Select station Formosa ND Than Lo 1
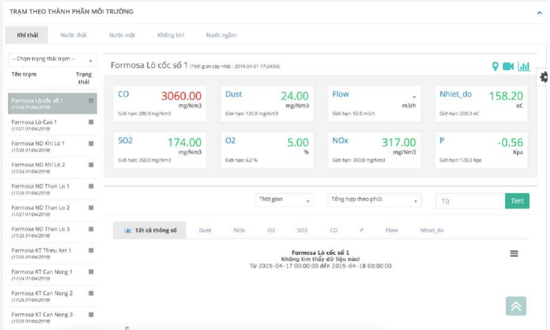Image resolution: width=550 pixels, height=330 pixels. click(x=52, y=189)
